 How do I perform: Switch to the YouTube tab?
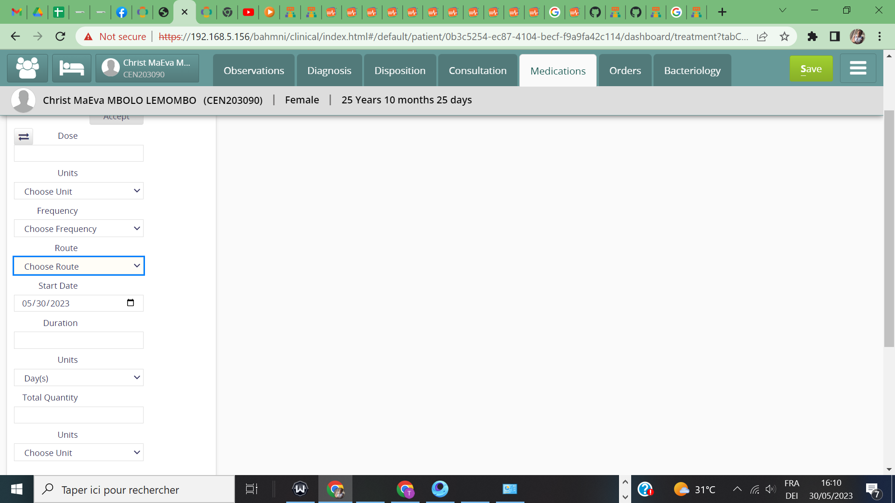pos(248,12)
